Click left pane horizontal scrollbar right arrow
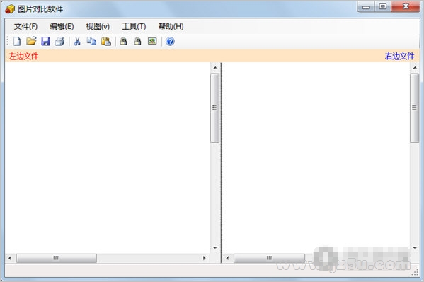Image resolution: width=424 pixels, height=282 pixels. pyautogui.click(x=205, y=258)
